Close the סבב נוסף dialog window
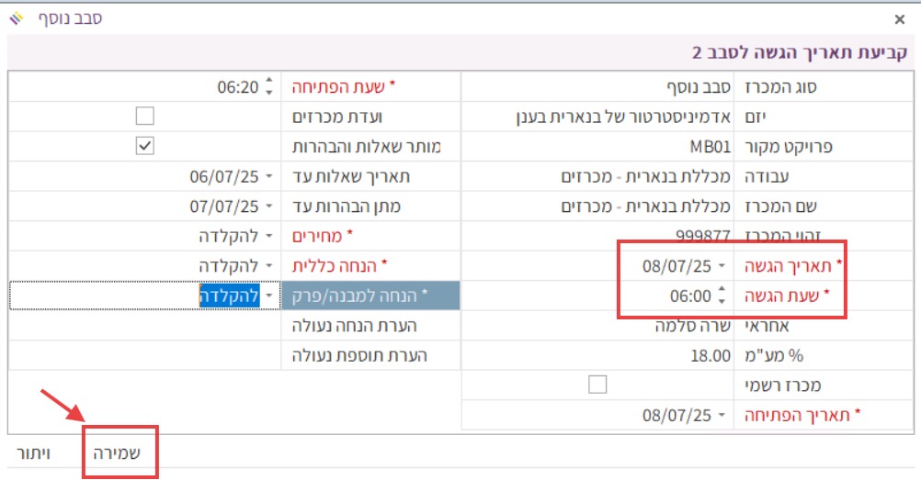Image resolution: width=921 pixels, height=480 pixels. (x=900, y=18)
